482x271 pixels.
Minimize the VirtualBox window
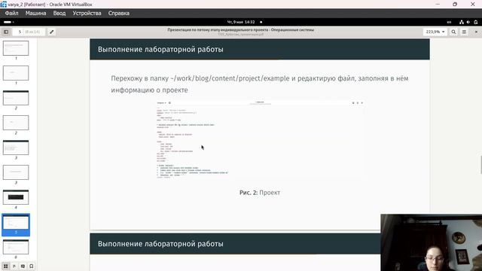pyautogui.click(x=438, y=5)
